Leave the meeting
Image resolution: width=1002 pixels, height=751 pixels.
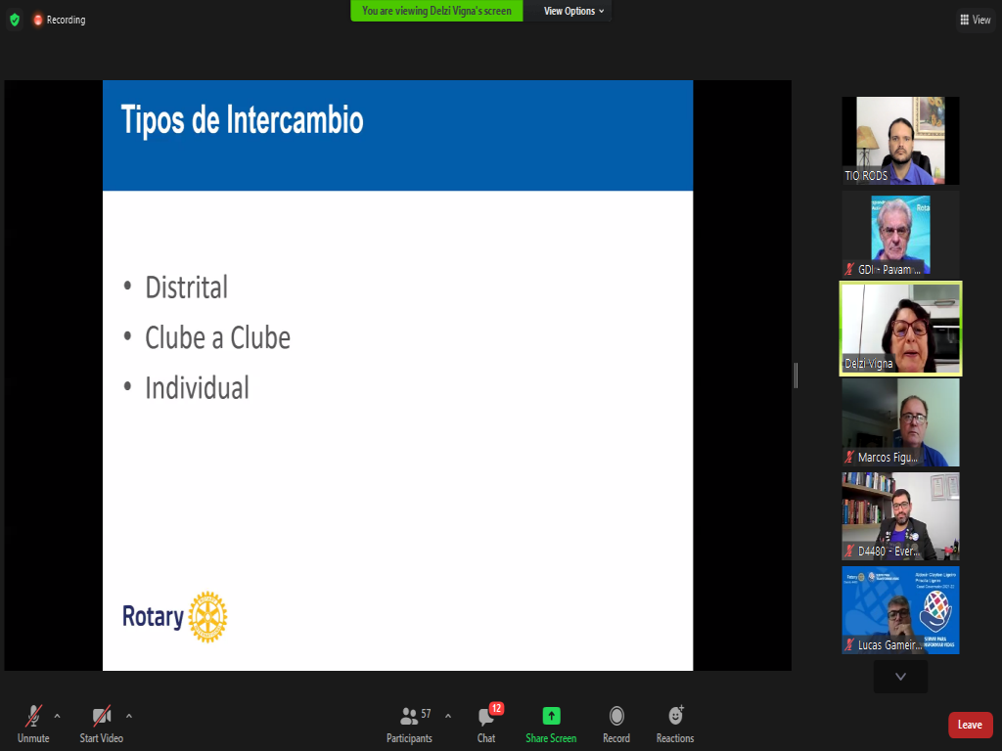point(970,725)
